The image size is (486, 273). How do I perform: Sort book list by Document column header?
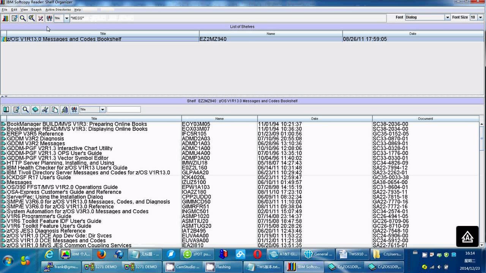point(425,119)
